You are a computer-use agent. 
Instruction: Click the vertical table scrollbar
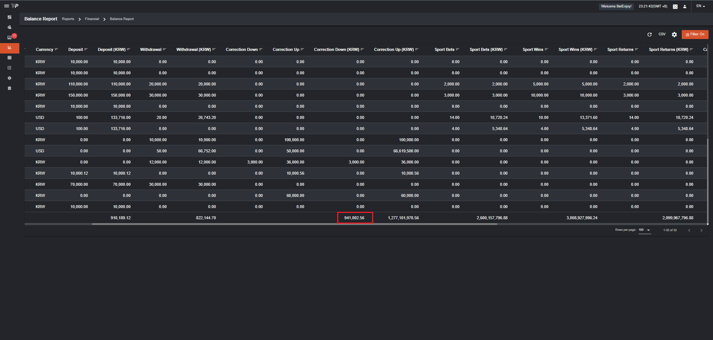[x=708, y=181]
